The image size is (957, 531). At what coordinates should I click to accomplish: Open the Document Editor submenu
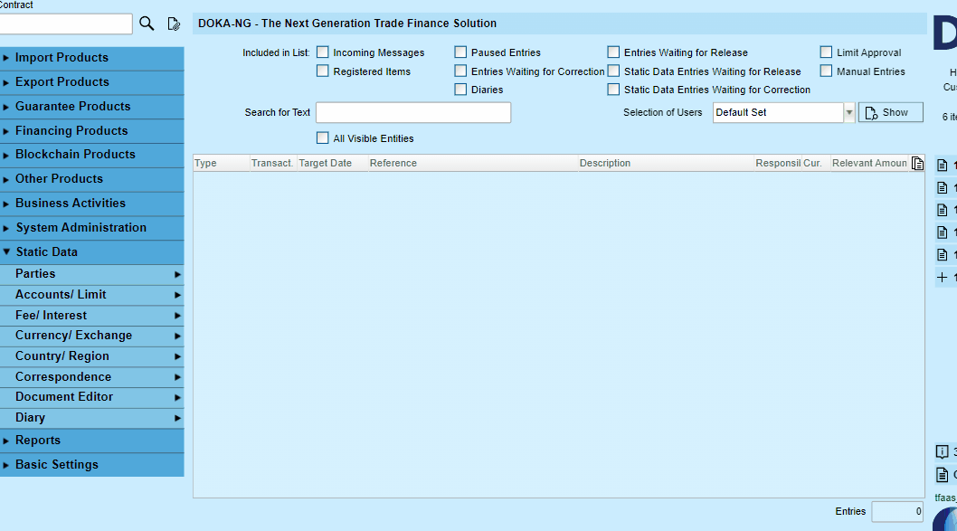tap(91, 397)
